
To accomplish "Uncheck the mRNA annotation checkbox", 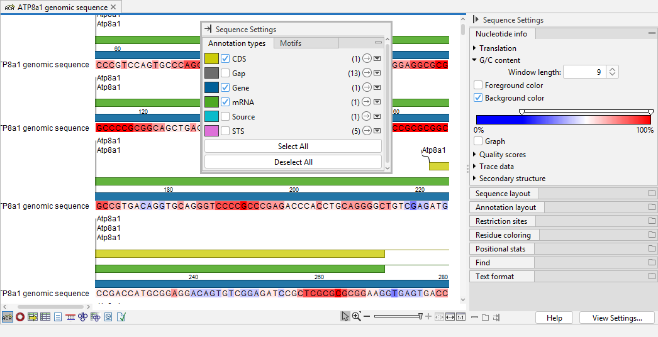I will 225,102.
